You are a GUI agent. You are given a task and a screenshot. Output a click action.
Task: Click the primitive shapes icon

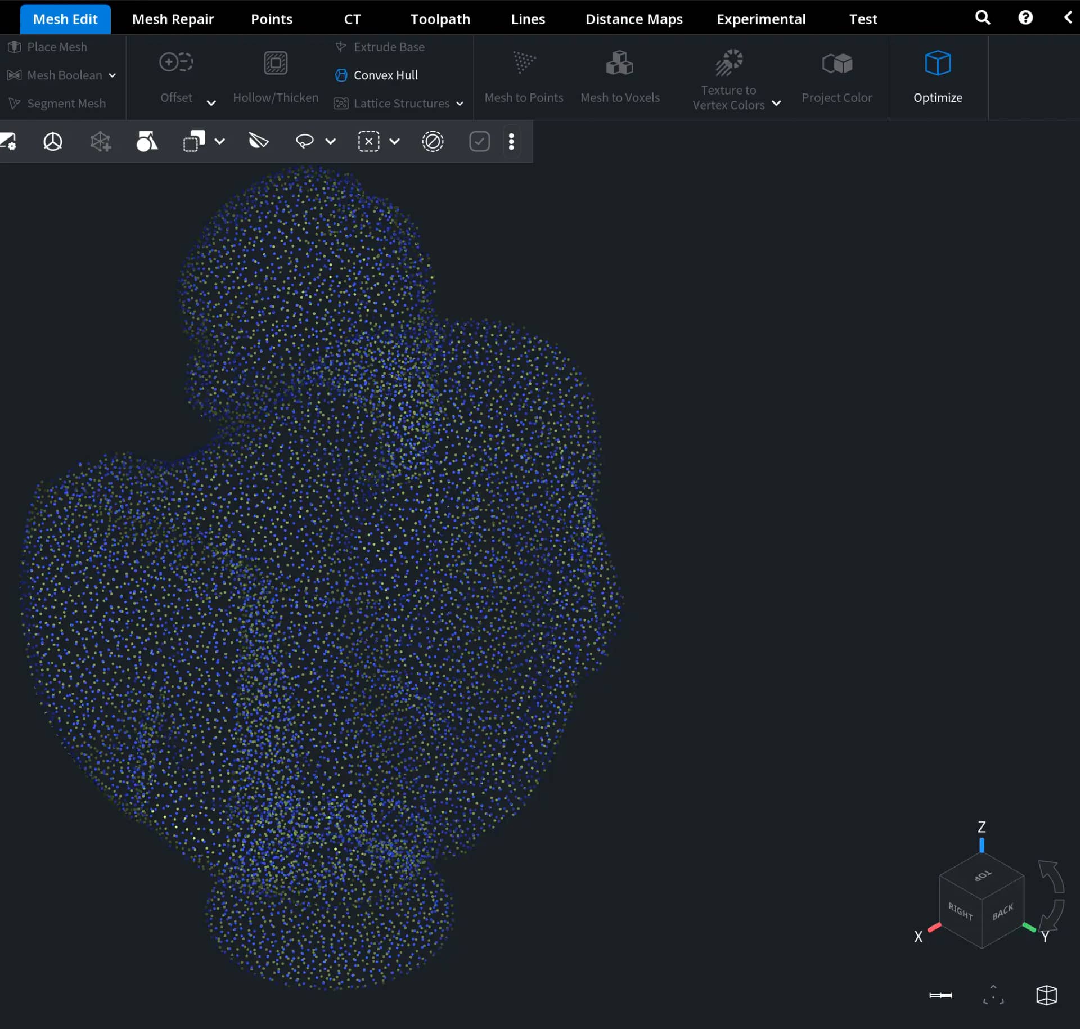(147, 141)
